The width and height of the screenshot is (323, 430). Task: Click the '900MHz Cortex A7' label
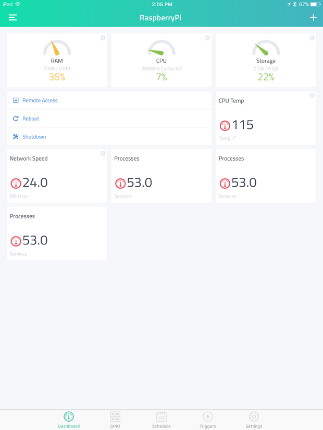pyautogui.click(x=161, y=69)
